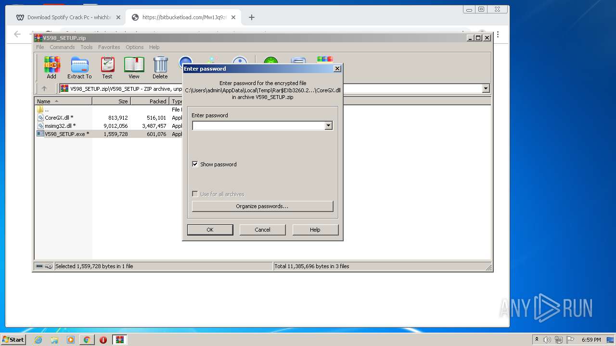Click the drive icon in WinRAR status bar
The width and height of the screenshot is (616, 346).
[39, 266]
